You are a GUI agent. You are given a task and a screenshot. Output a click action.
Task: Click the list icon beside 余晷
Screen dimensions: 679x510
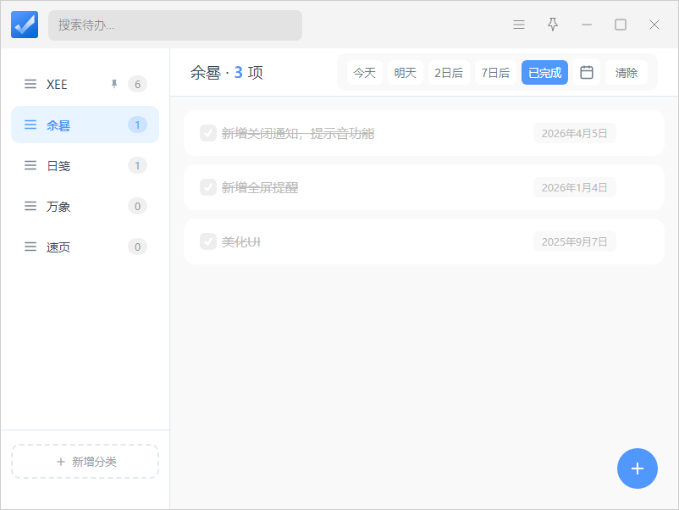click(x=30, y=125)
